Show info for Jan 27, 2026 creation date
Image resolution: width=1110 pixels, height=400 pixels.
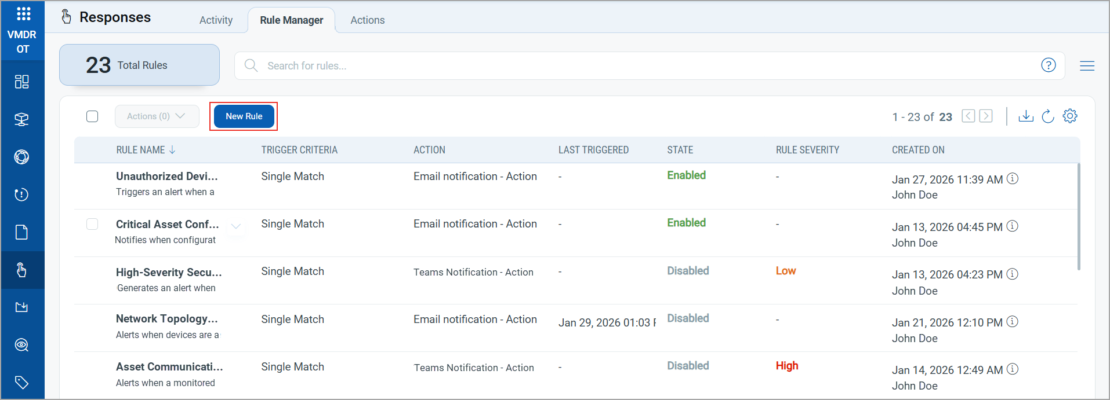click(1013, 179)
